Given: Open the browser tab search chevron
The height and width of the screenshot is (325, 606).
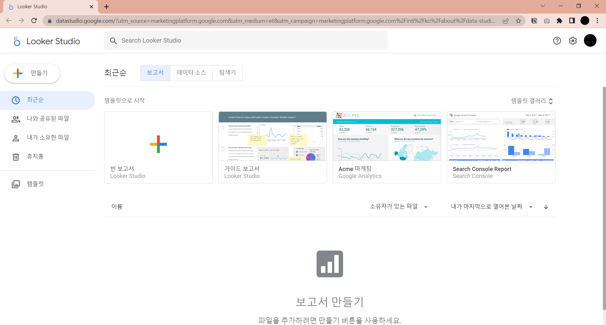Looking at the screenshot, I should [543, 6].
